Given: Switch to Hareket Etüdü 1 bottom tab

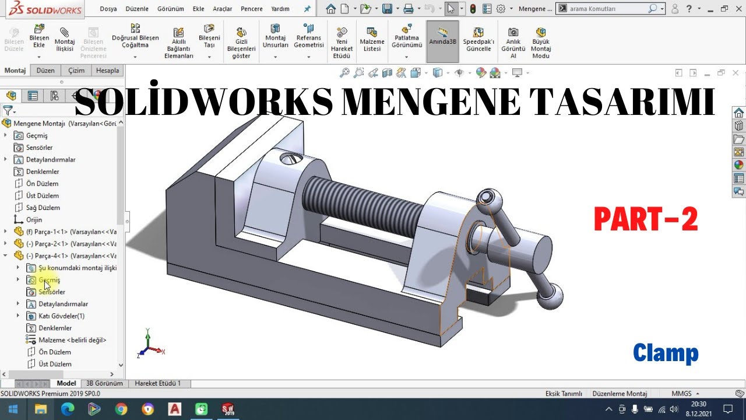Looking at the screenshot, I should pos(158,383).
